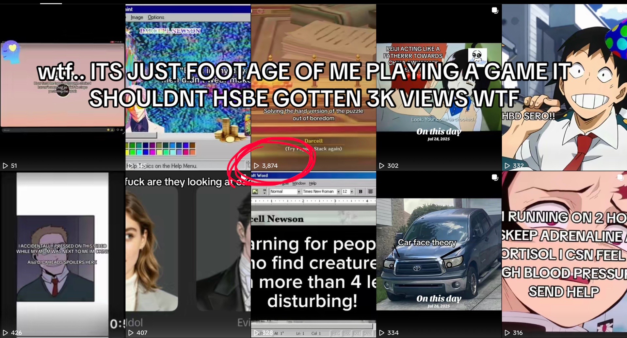Click the play icon beside 51 views
This screenshot has height=338, width=627.
(x=5, y=166)
